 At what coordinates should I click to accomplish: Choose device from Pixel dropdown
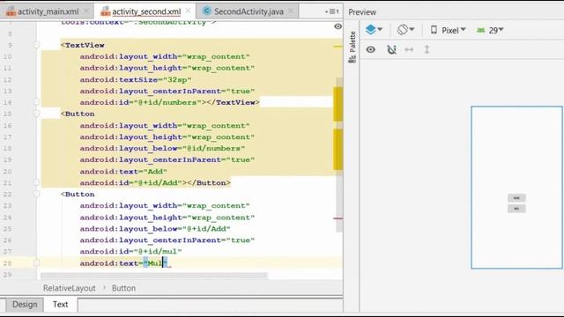pyautogui.click(x=448, y=30)
